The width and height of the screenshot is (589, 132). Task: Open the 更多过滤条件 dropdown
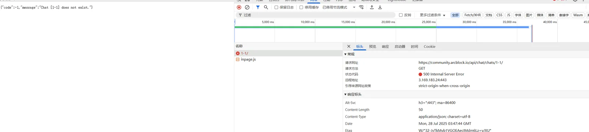tap(433, 15)
